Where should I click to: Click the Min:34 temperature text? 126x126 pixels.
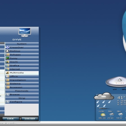[102, 118]
